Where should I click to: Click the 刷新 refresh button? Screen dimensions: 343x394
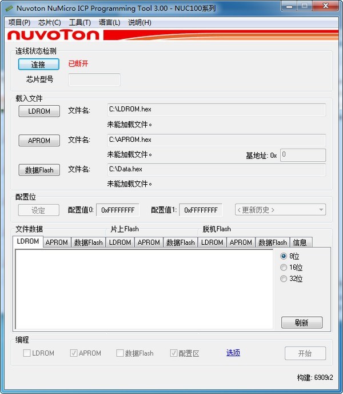point(302,323)
